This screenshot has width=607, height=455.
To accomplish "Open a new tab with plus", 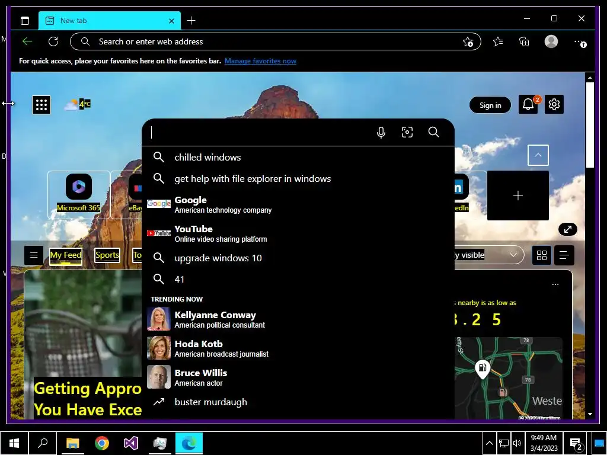I will coord(191,21).
